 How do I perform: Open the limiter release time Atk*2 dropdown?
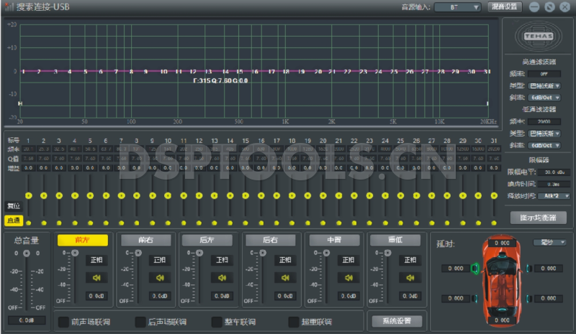[546, 195]
